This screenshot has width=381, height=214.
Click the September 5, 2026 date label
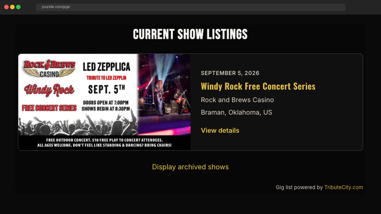(x=230, y=73)
